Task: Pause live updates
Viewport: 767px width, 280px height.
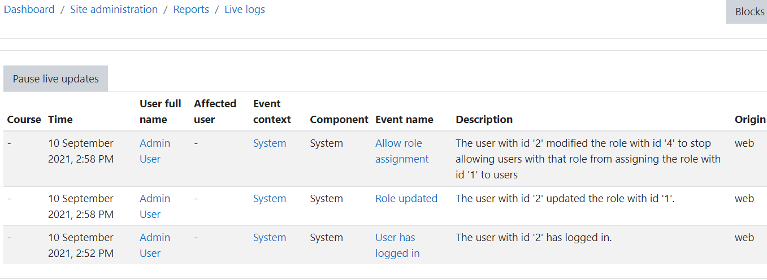Action: pos(56,79)
